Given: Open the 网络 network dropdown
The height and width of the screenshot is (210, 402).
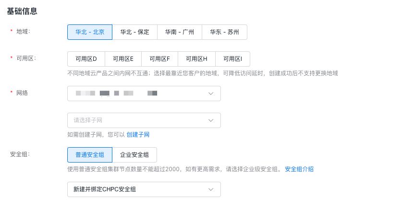Looking at the screenshot, I should pyautogui.click(x=139, y=93).
